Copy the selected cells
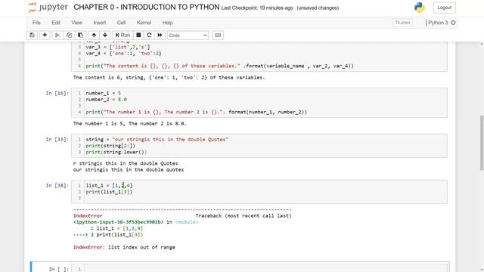Screen dimensions: 484x272 [x=69, y=36]
